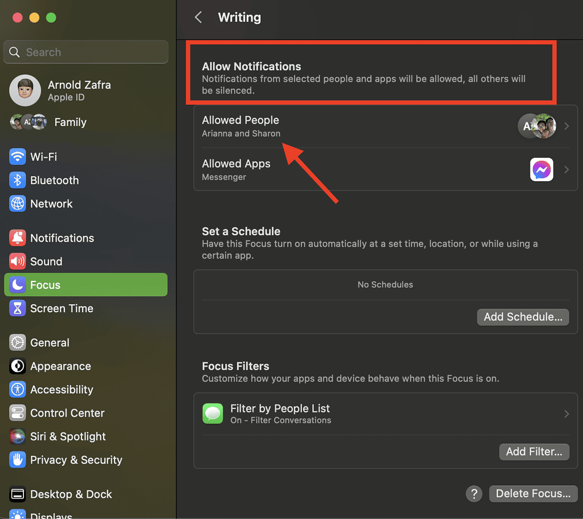This screenshot has width=583, height=519.
Task: Open Filter by People List chevron
Action: 566,414
